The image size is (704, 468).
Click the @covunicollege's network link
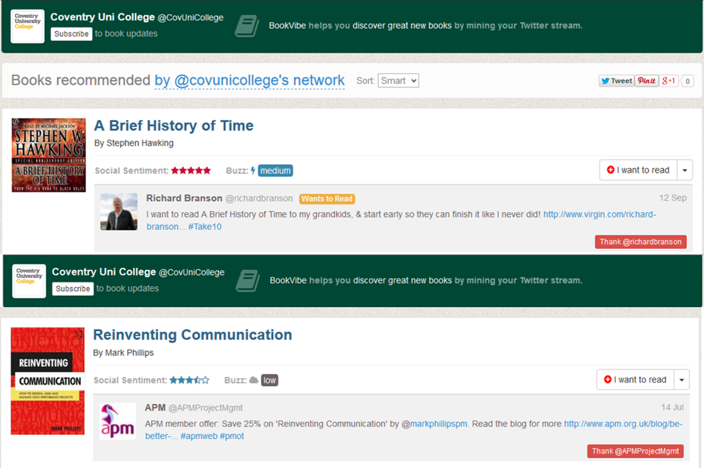(250, 81)
